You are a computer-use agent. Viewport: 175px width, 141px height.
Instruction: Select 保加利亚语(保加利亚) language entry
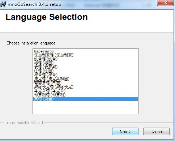86,55
